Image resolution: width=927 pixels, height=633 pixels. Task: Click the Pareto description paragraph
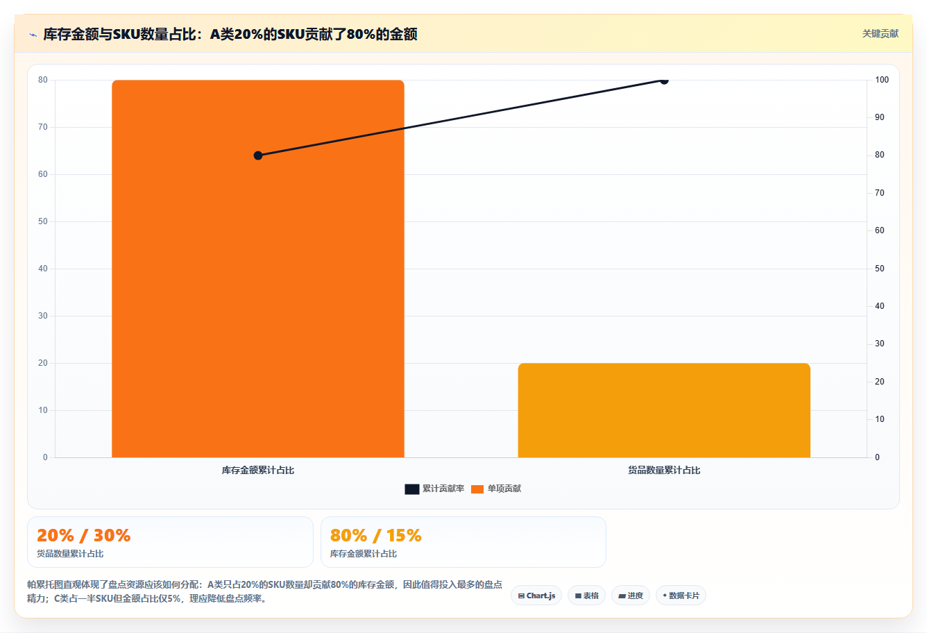tap(264, 591)
